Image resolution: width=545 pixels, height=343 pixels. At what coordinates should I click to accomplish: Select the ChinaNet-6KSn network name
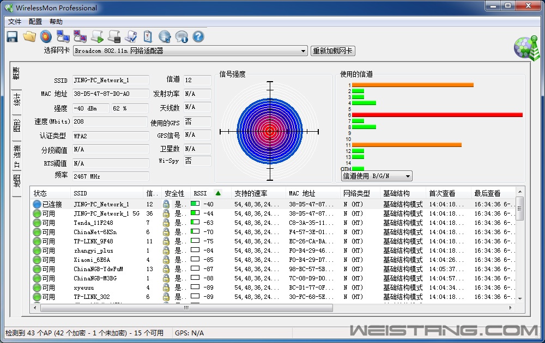tap(95, 232)
